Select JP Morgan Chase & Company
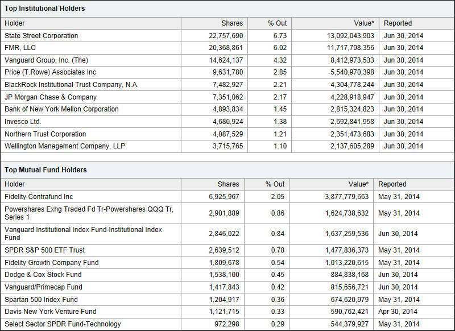The image size is (455, 331). click(x=51, y=97)
